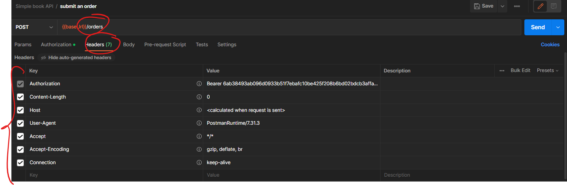The height and width of the screenshot is (185, 567).
Task: Hide auto-generated headers
Action: tap(76, 58)
